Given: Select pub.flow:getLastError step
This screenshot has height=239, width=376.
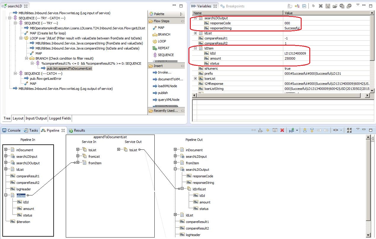Looking at the screenshot, I should [x=45, y=79].
